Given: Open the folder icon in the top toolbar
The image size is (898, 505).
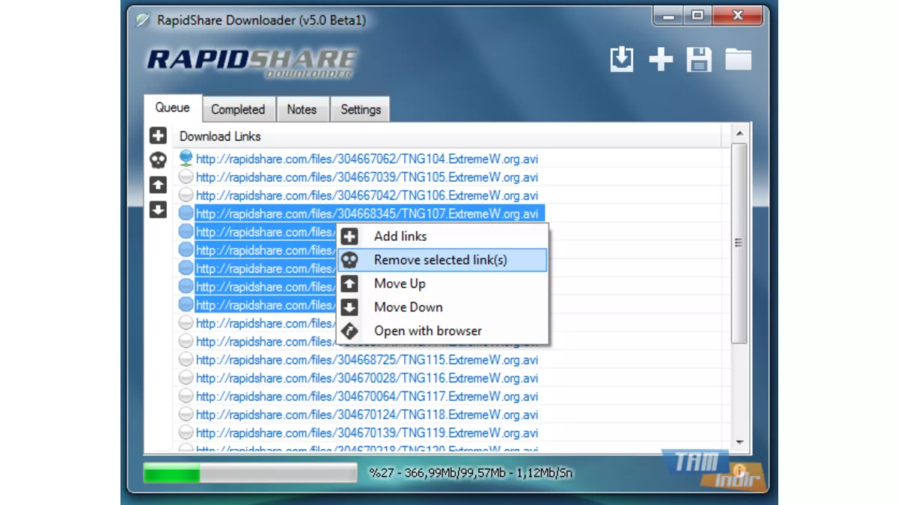Looking at the screenshot, I should pos(739,60).
